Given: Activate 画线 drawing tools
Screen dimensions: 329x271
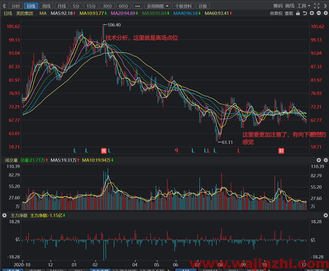Looking at the screenshot, I should [290, 6].
